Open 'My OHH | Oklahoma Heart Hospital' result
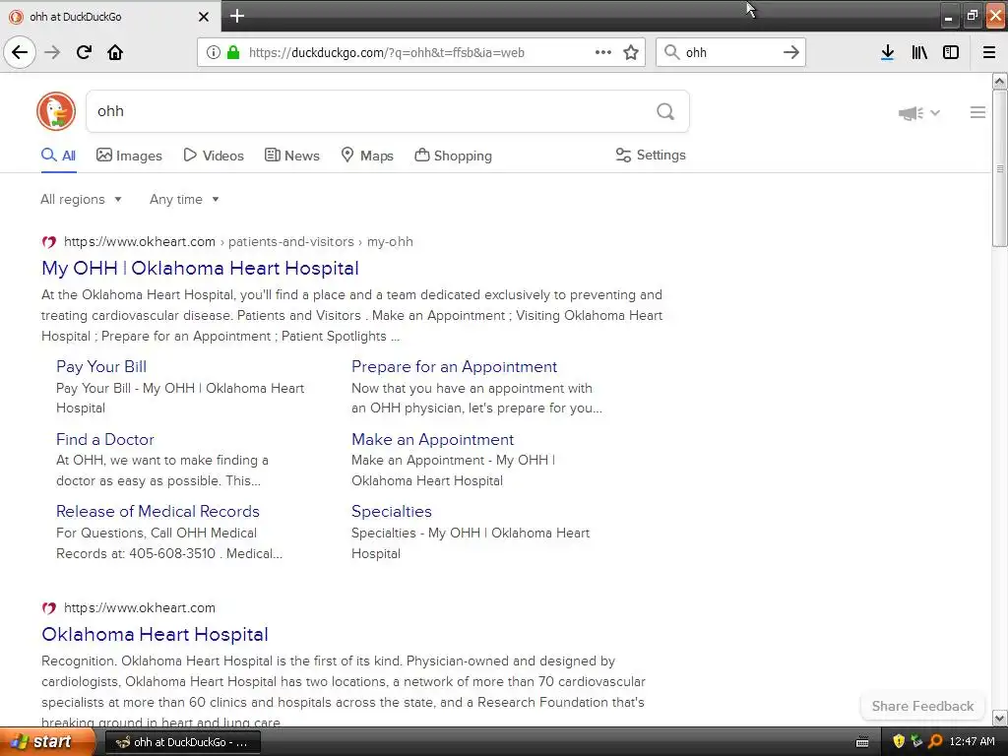Screen dimensions: 1008x756 pyautogui.click(x=200, y=268)
